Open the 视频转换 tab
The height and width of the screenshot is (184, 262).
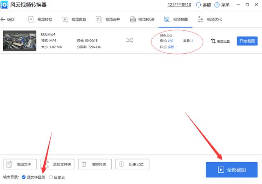[40, 19]
